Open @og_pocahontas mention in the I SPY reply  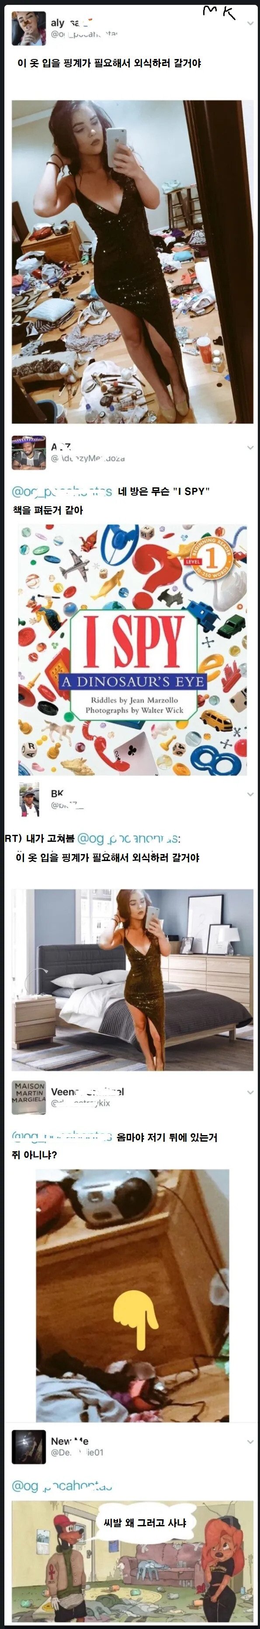coord(62,491)
